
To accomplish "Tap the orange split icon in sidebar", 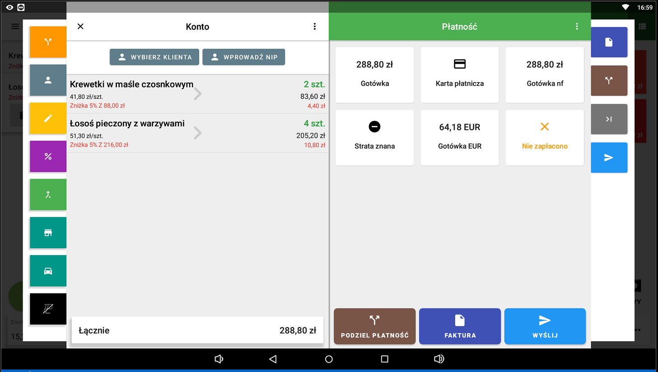I will pos(48,42).
